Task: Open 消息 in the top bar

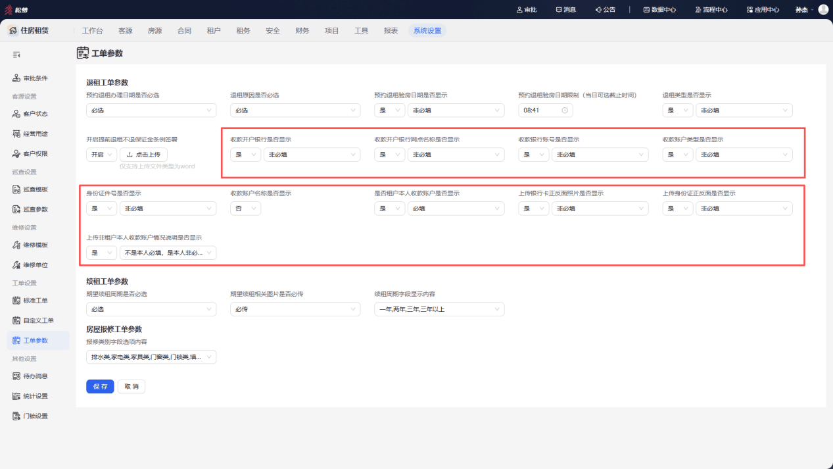Action: [565, 10]
